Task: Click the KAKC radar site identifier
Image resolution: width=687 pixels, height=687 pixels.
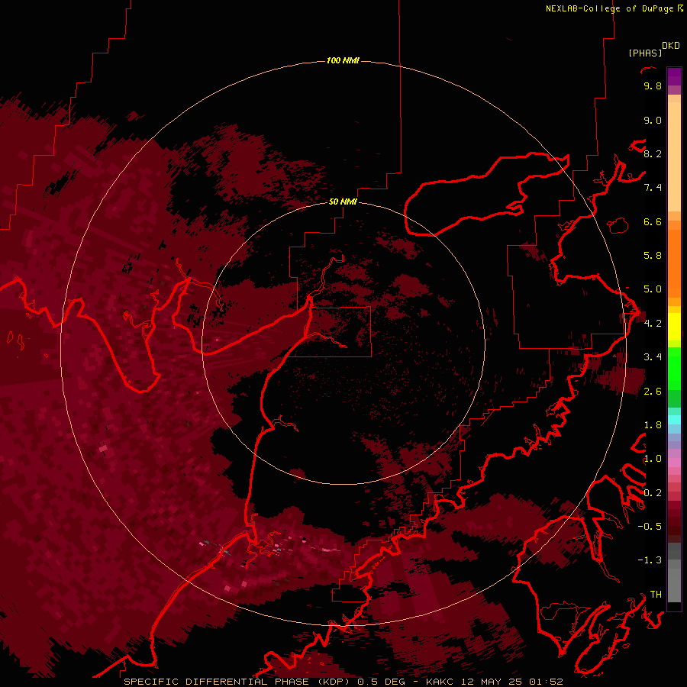Action: (439, 682)
